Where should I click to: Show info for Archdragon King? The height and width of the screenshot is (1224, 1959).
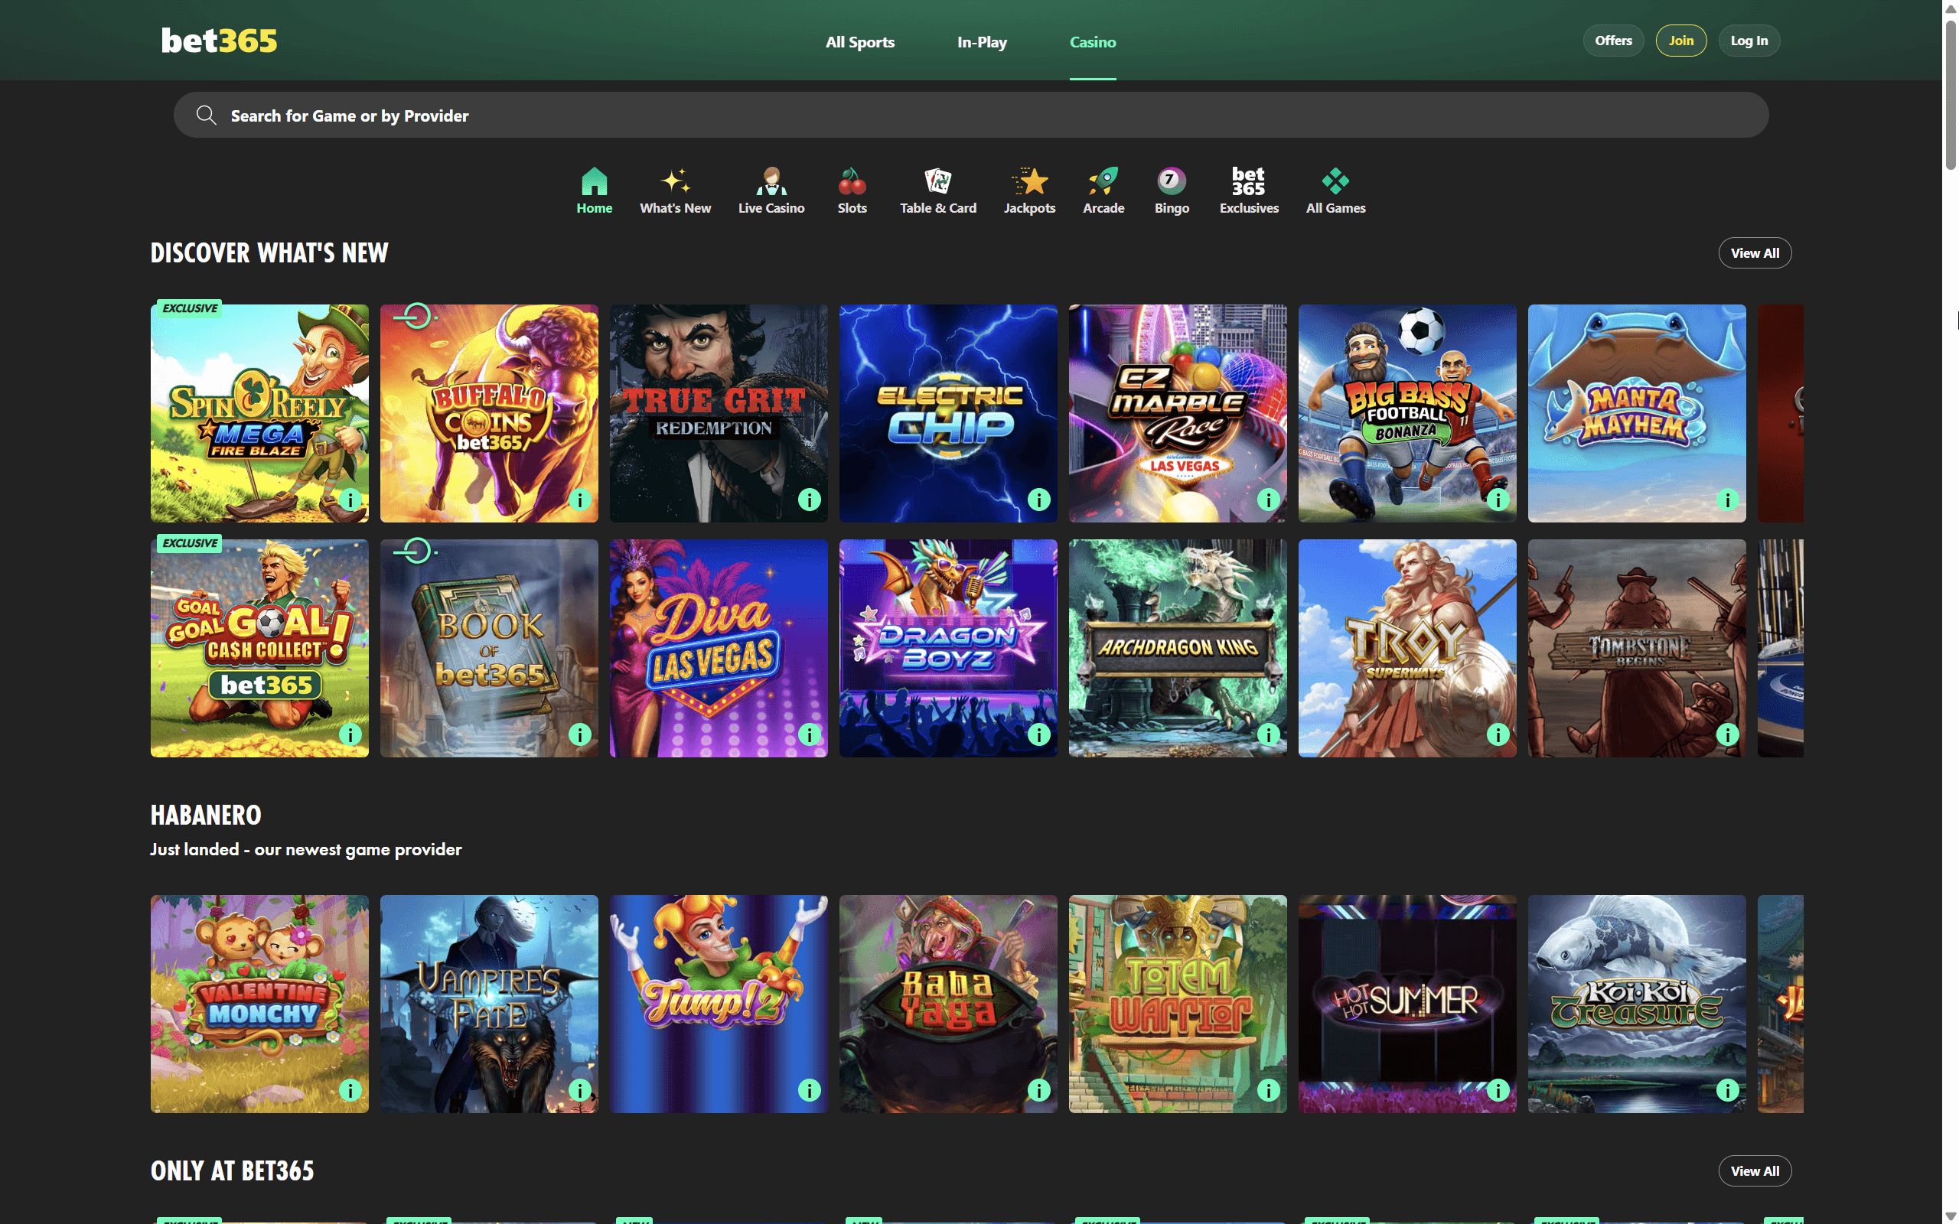click(1269, 734)
